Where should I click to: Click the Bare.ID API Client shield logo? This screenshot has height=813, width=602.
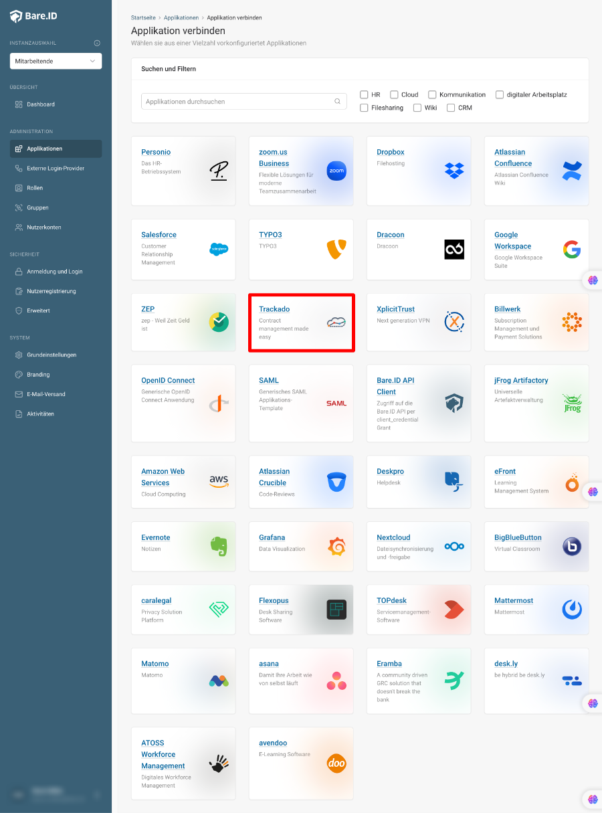[x=454, y=403]
